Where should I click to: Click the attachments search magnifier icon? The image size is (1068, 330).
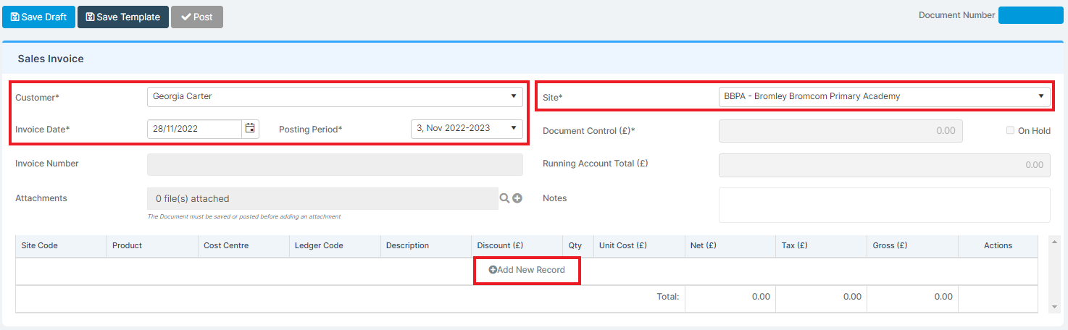coord(504,198)
